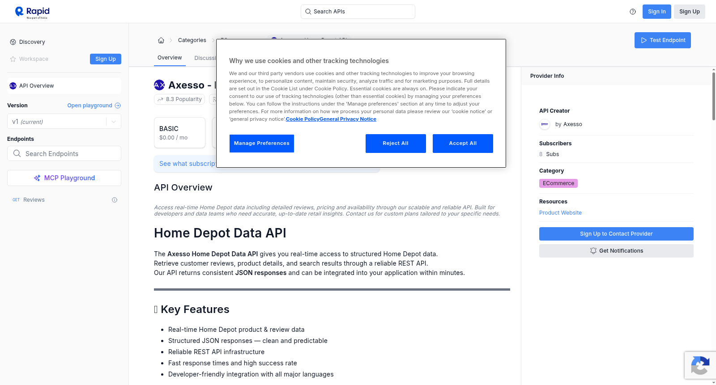This screenshot has width=716, height=385.
Task: Expand version list using chevron arrow
Action: pyautogui.click(x=114, y=122)
